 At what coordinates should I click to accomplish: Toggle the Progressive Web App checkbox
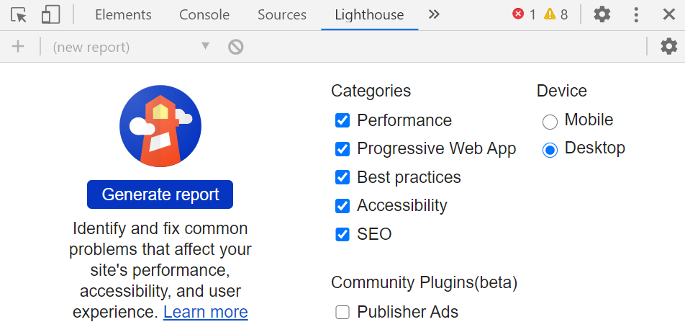tap(342, 149)
